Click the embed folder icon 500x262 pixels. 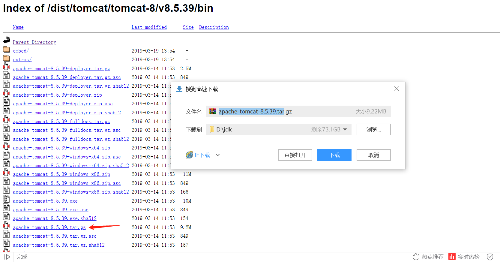7,49
